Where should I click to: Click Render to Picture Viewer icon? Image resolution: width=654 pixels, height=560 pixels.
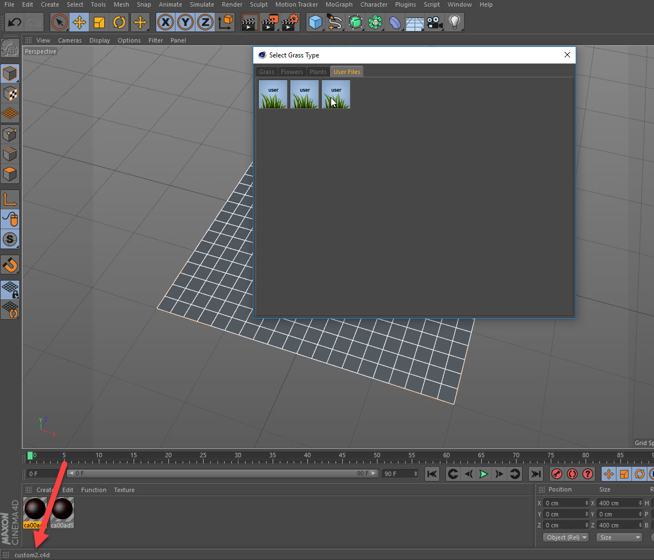point(270,22)
